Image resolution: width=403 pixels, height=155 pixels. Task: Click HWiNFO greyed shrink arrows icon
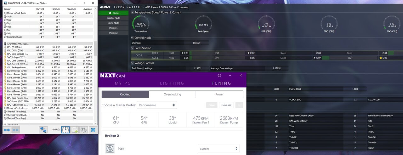(15, 129)
